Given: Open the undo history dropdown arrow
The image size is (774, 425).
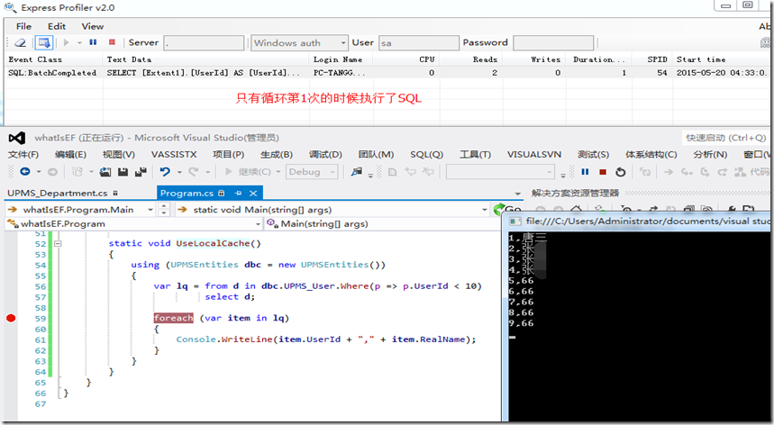Looking at the screenshot, I should 179,172.
